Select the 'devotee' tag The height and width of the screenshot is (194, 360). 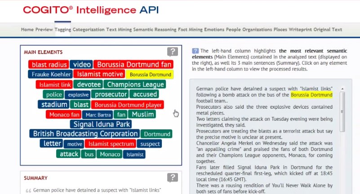click(x=89, y=84)
